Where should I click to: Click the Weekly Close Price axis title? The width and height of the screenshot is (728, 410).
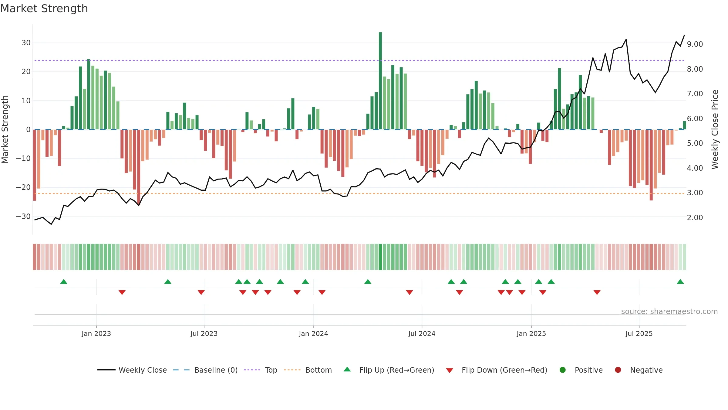[715, 129]
